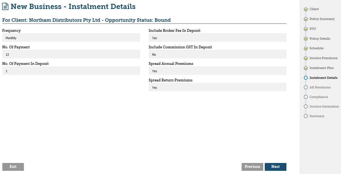Click the Schedule step checkmark icon
This screenshot has height=174, width=341.
click(x=306, y=48)
